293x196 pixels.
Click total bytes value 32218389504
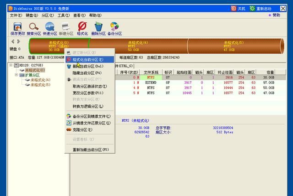pyautogui.click(x=223, y=128)
